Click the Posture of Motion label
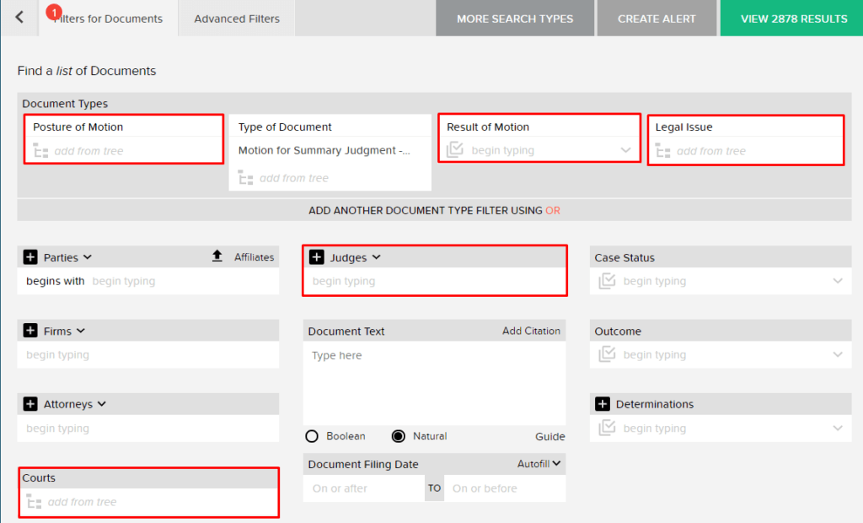The image size is (863, 523). [78, 127]
